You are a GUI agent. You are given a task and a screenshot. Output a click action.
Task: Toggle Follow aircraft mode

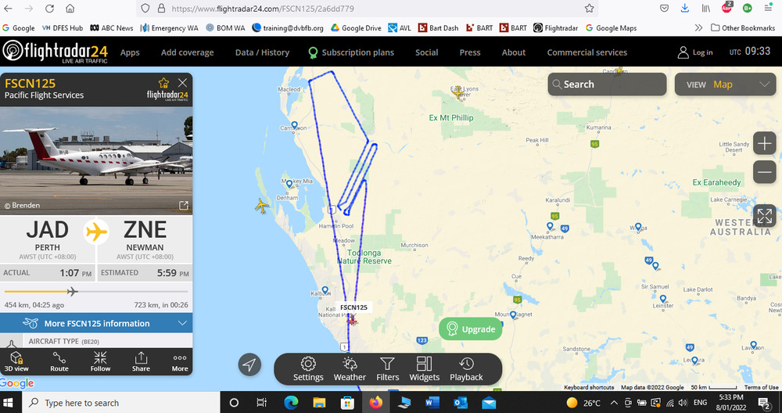click(x=100, y=361)
